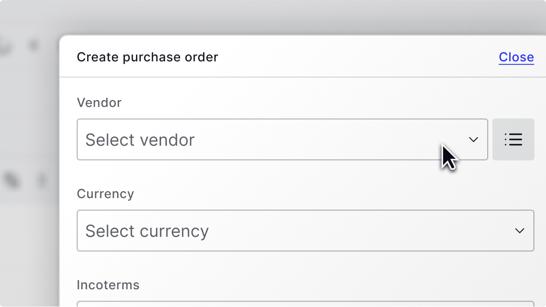
Task: Click the chevron in the Vendor dropdown
Action: coord(473,139)
